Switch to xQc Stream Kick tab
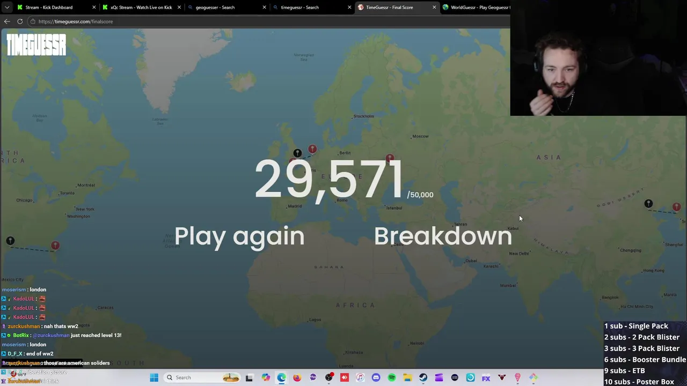 [x=141, y=8]
